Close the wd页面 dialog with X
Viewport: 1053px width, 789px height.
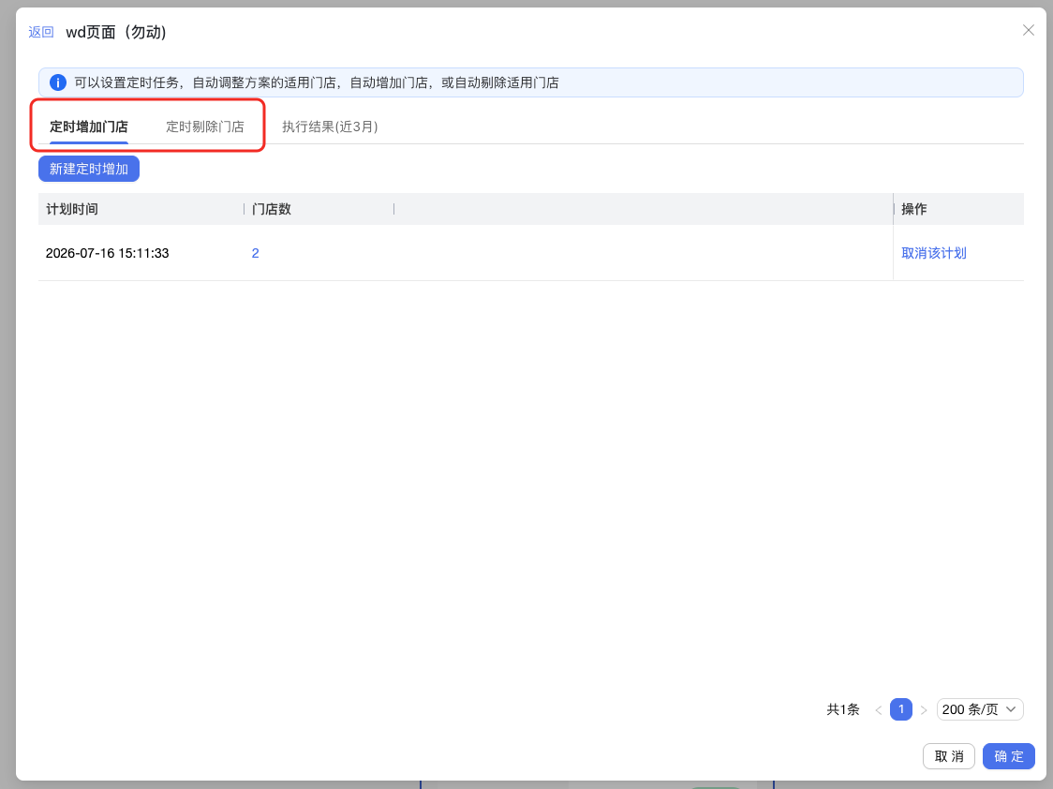point(1028,30)
